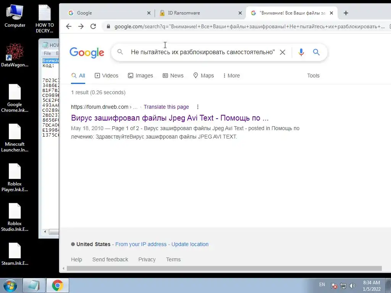
Task: Click the "1 result (0.26 seconds)" stats text
Action: (98, 92)
